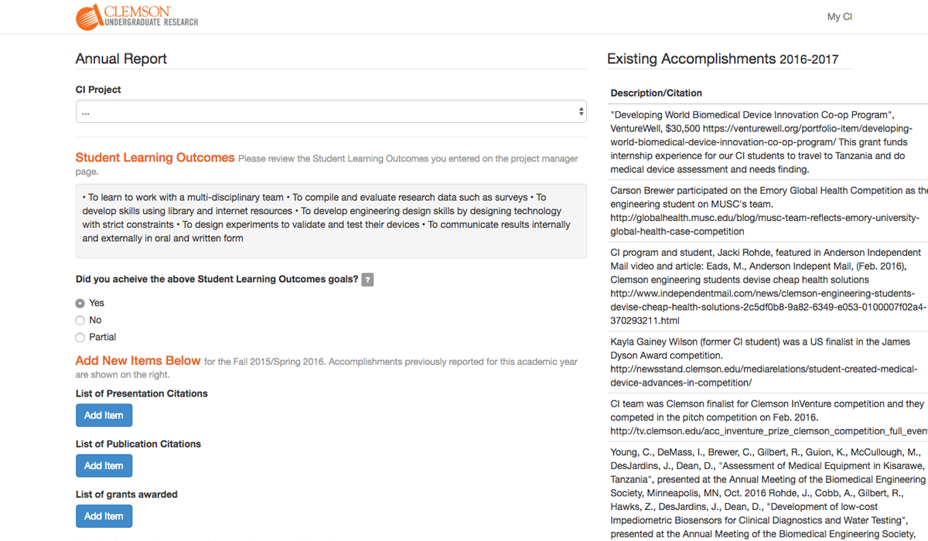Add an item under Publication Citations

(104, 465)
